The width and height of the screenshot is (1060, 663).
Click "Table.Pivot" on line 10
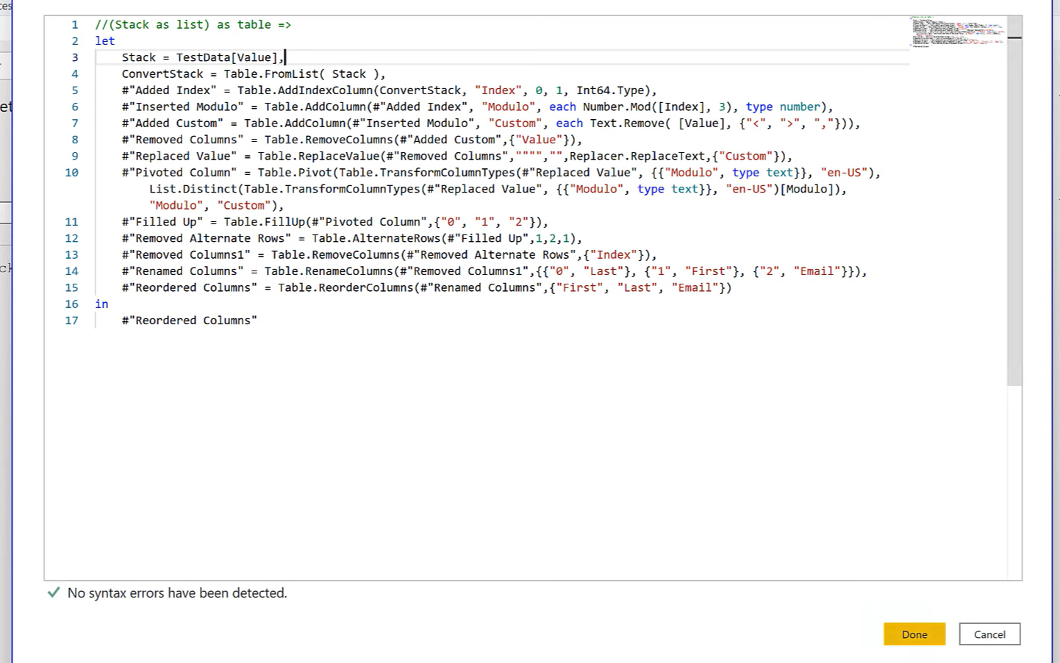295,173
